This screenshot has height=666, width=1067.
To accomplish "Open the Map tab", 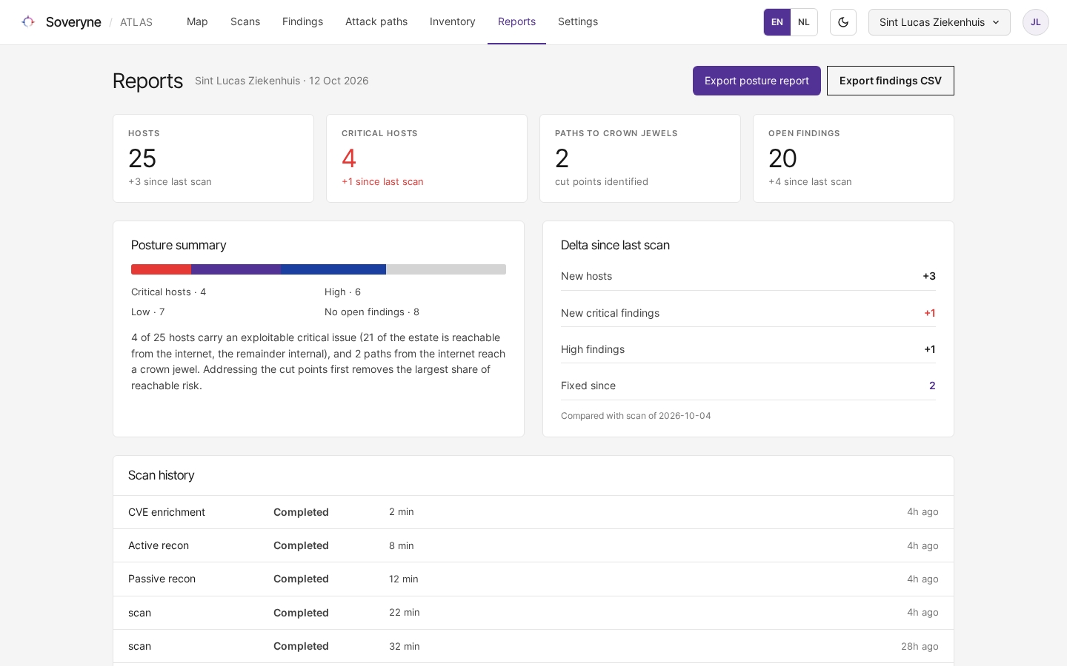I will pyautogui.click(x=197, y=22).
